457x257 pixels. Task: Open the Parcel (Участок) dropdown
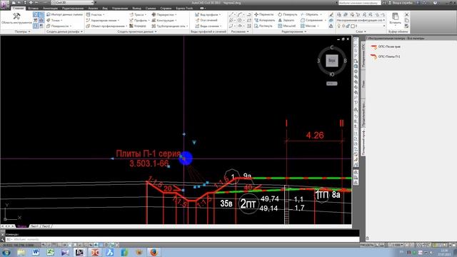click(95, 14)
